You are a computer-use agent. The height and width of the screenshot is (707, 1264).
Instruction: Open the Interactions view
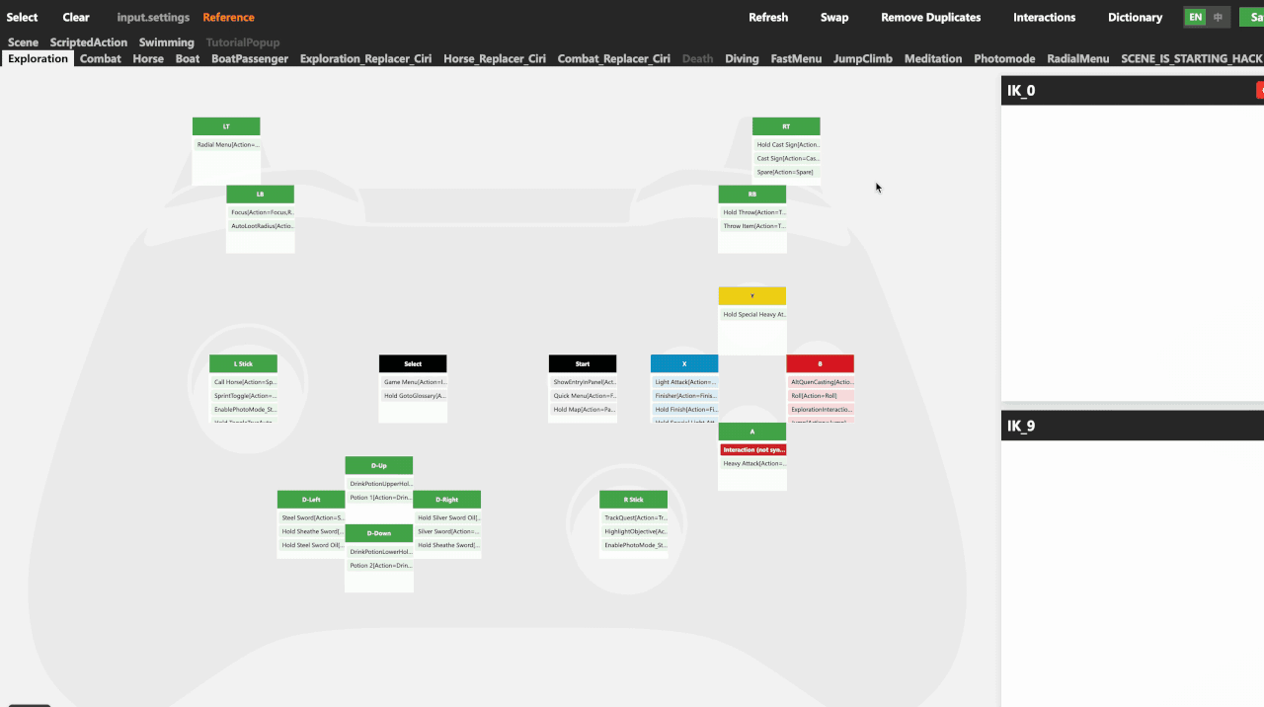pyautogui.click(x=1045, y=17)
